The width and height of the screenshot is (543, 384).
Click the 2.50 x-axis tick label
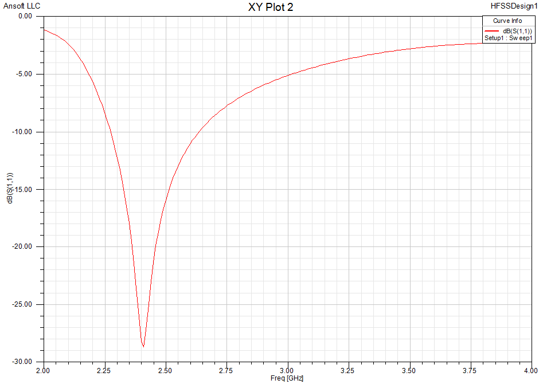click(x=165, y=370)
